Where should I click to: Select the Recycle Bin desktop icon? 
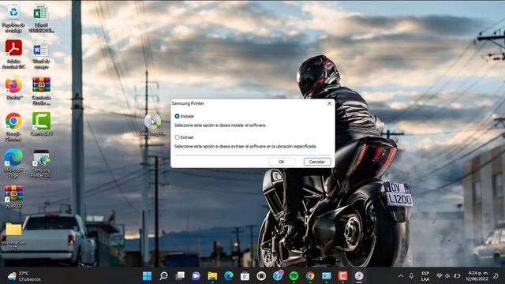click(x=13, y=18)
